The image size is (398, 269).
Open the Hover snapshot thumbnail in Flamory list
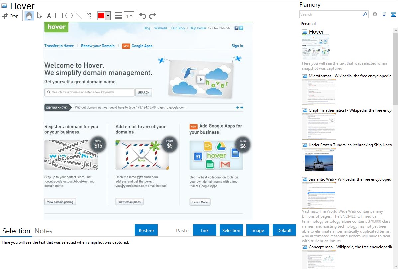point(316,47)
